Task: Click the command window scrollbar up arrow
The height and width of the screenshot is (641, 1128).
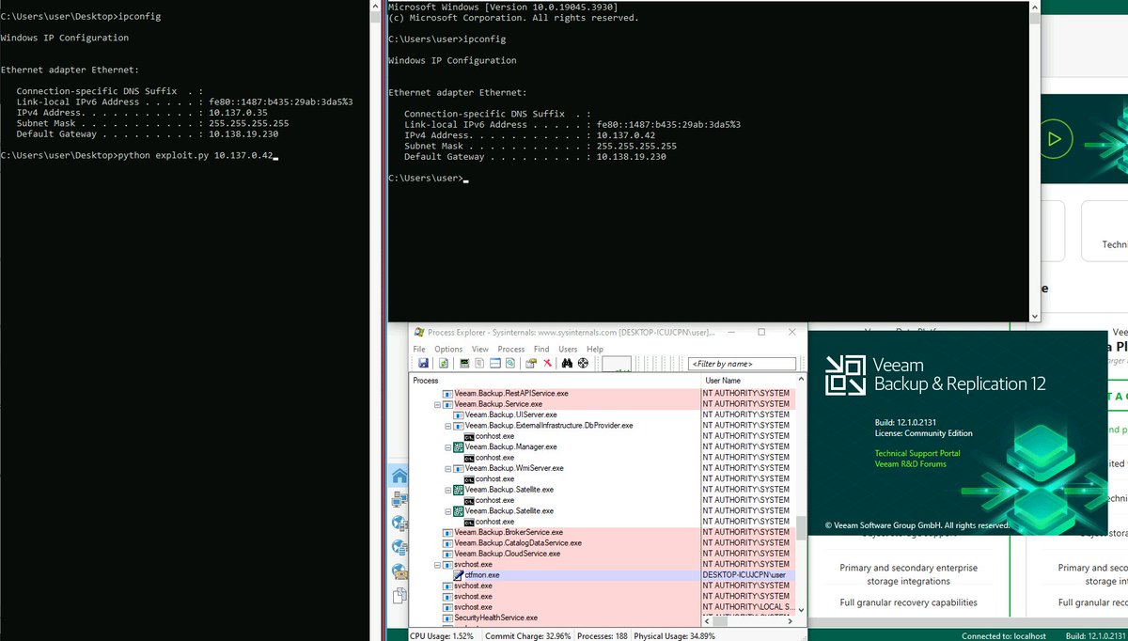Action: pyautogui.click(x=1035, y=6)
